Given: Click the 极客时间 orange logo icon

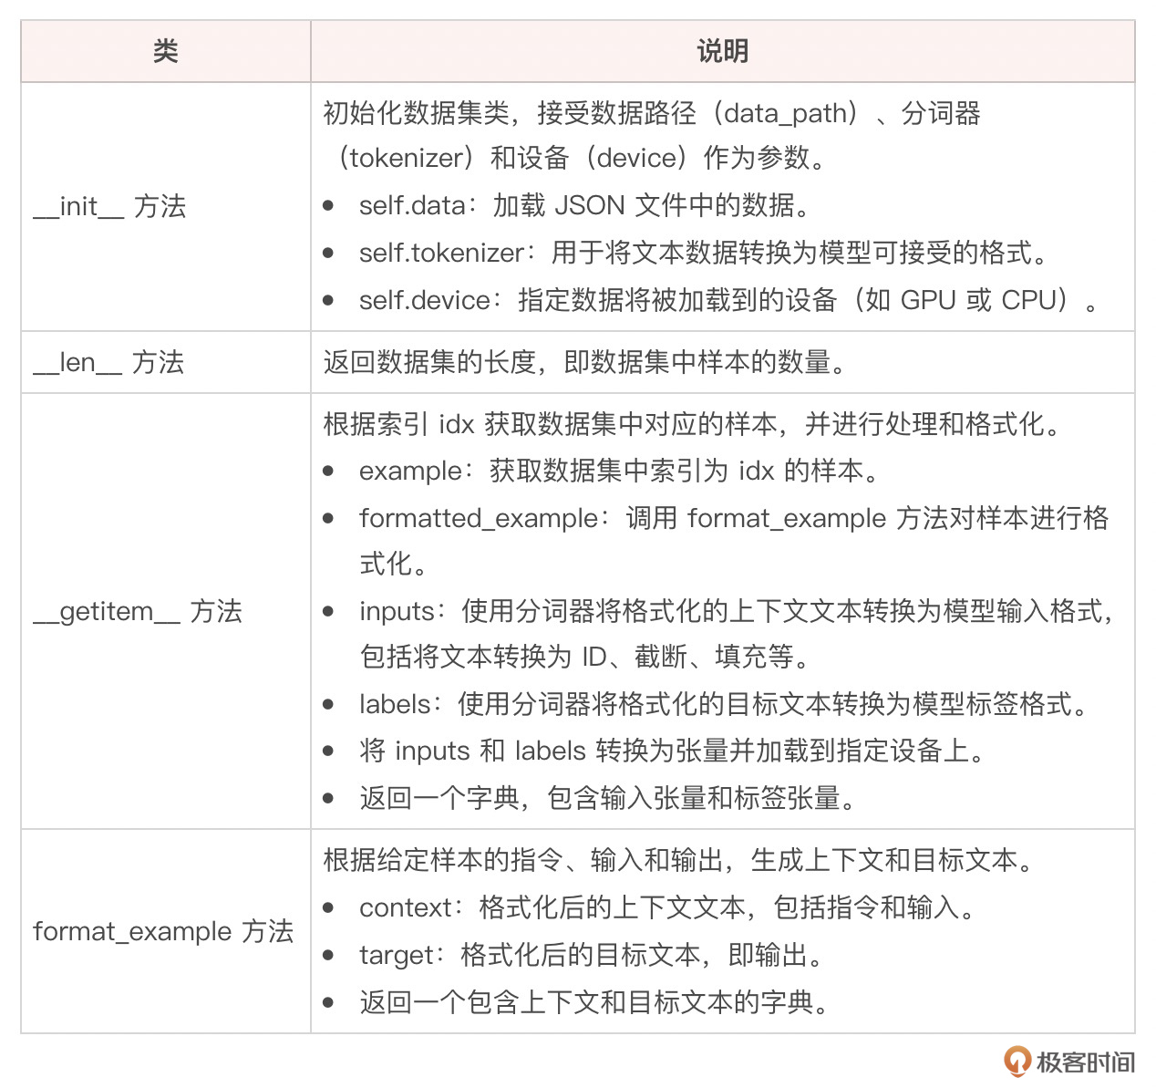Looking at the screenshot, I should coord(1017,1062).
